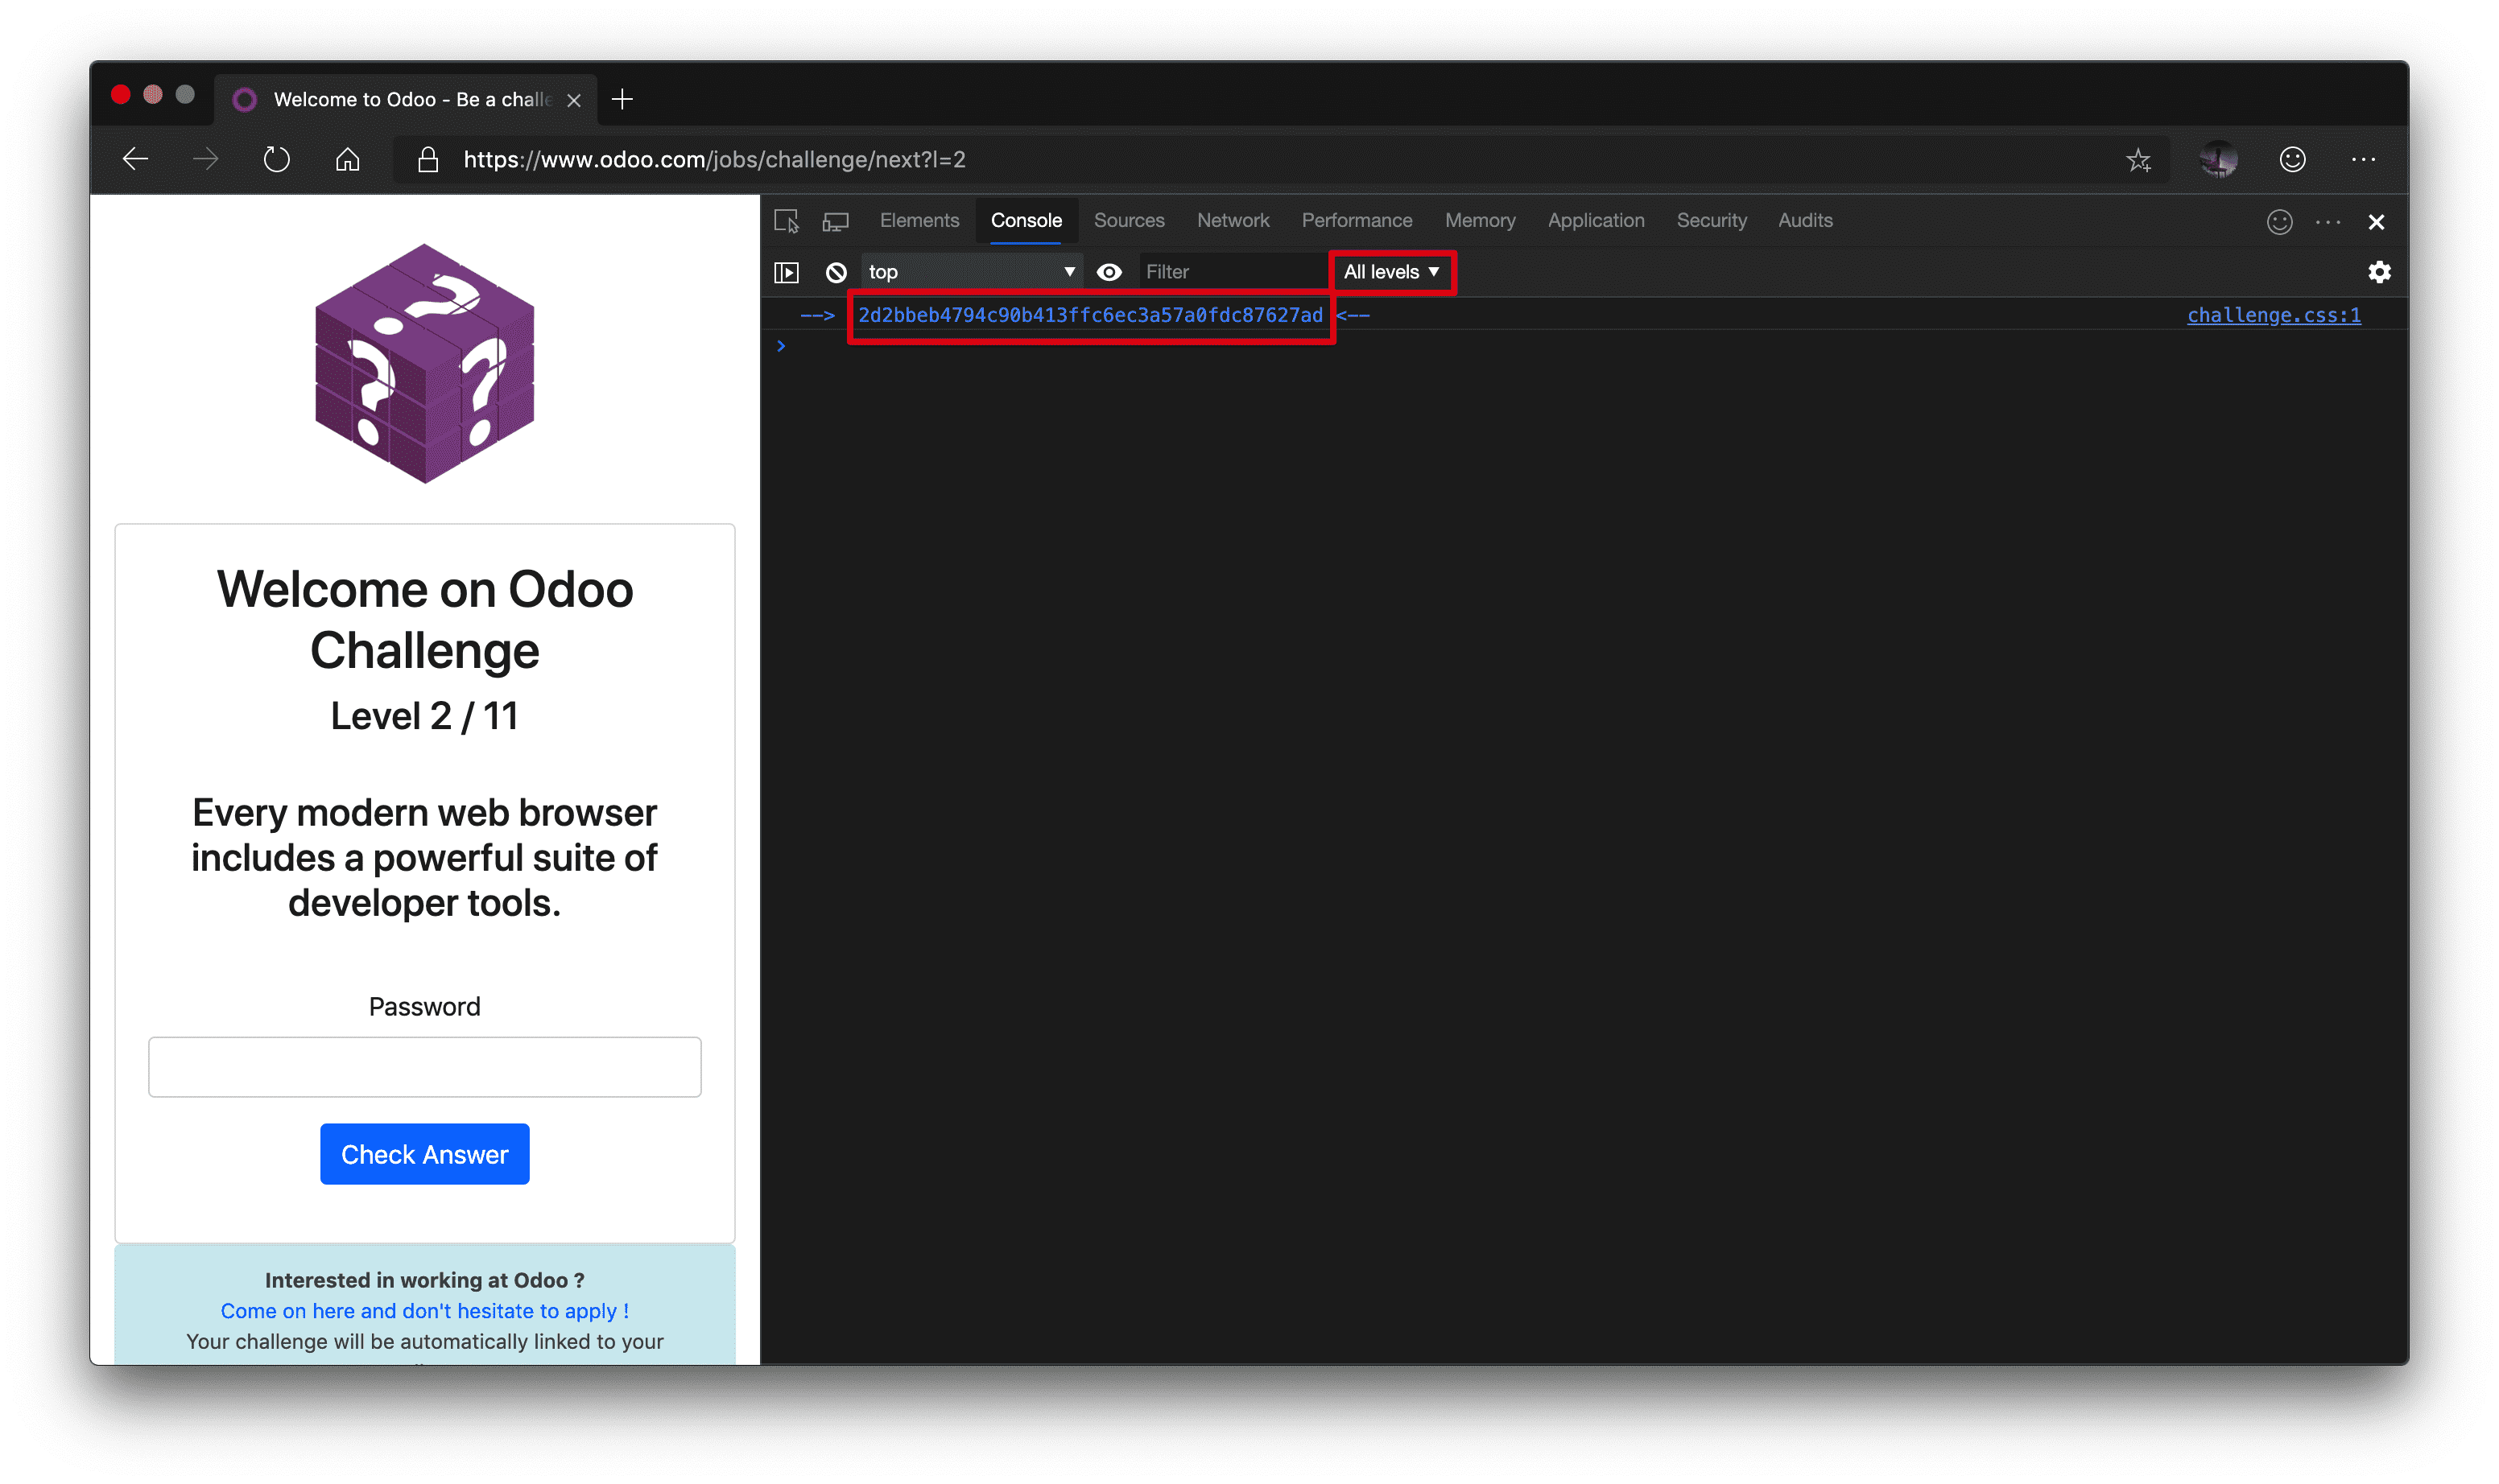Follow the Come on here and apply link
This screenshot has width=2499, height=1484.
click(424, 1310)
